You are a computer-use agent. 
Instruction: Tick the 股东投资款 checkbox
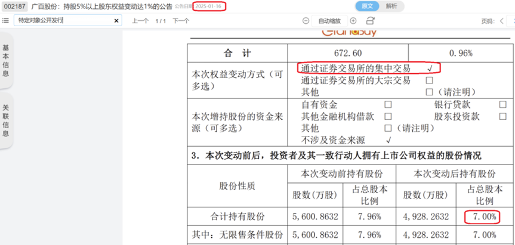(502, 116)
